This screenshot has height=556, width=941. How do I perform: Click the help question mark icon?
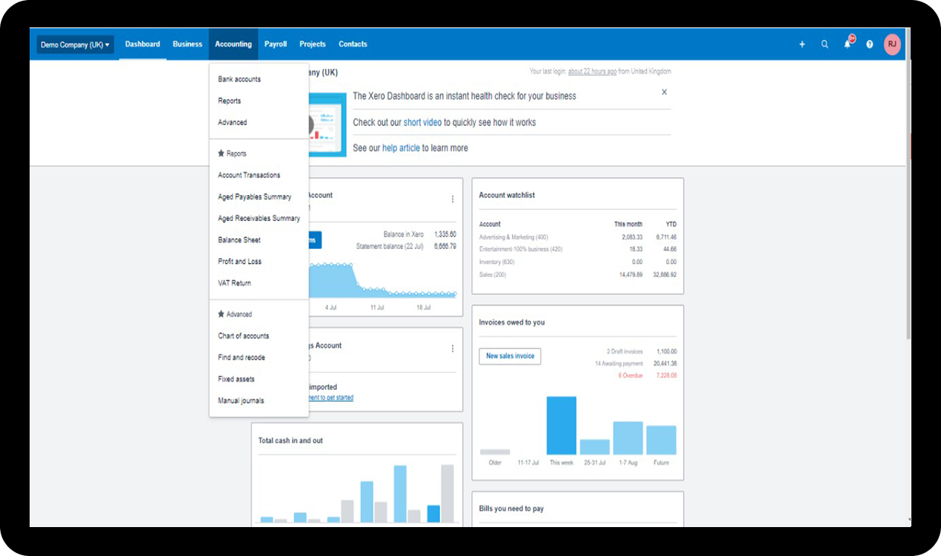pyautogui.click(x=870, y=44)
